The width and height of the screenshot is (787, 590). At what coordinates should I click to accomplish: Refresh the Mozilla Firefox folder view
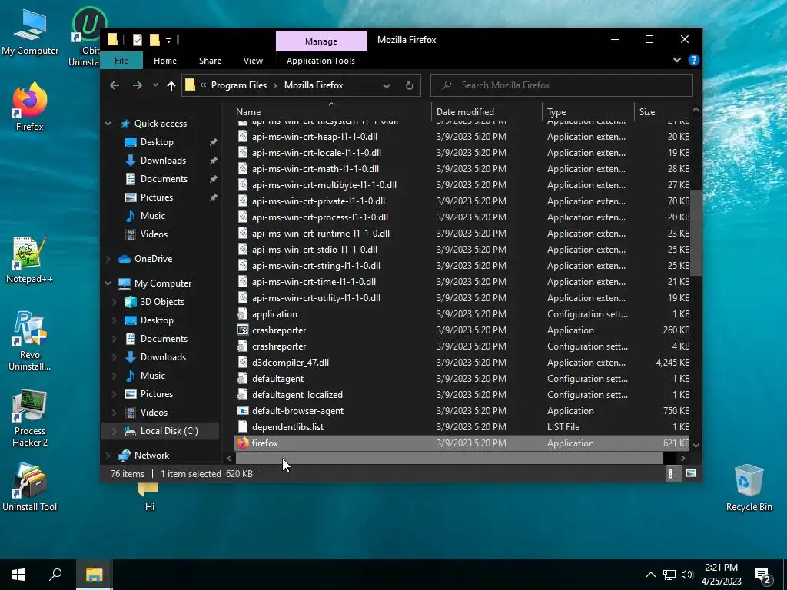(409, 85)
